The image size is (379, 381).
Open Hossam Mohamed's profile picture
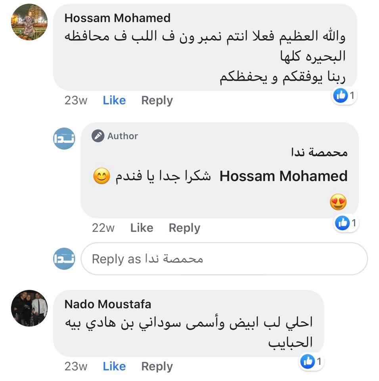point(29,22)
